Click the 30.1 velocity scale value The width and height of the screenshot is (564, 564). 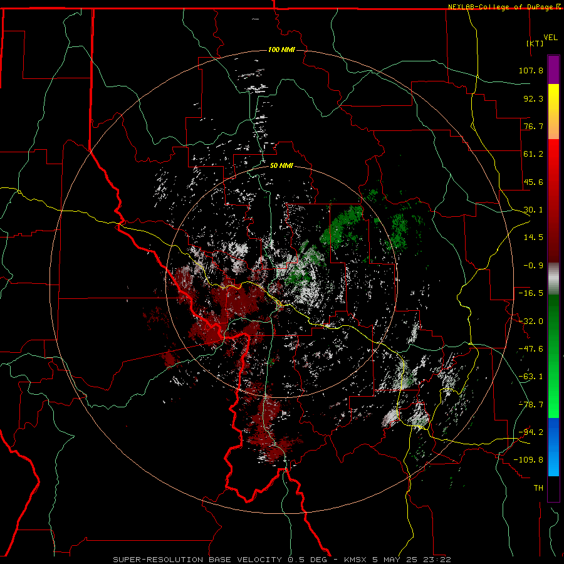pyautogui.click(x=533, y=210)
